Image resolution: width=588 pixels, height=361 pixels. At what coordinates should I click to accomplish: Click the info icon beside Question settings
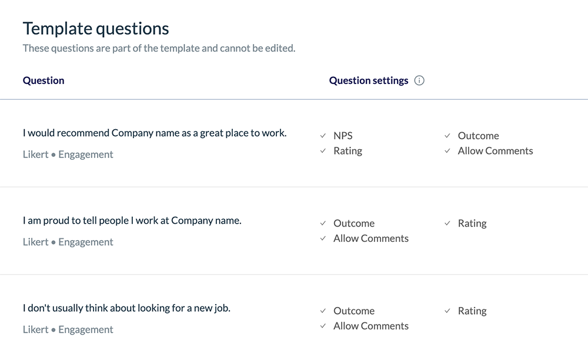tap(419, 81)
